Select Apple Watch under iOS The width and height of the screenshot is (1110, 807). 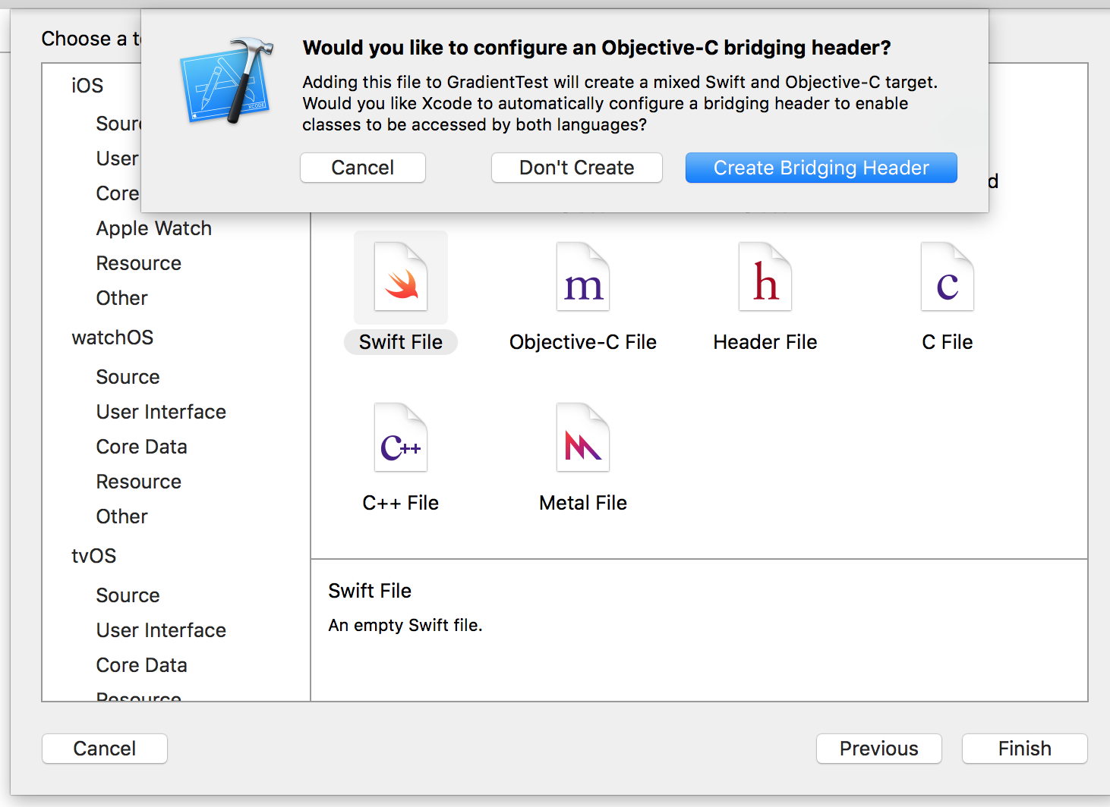point(154,228)
